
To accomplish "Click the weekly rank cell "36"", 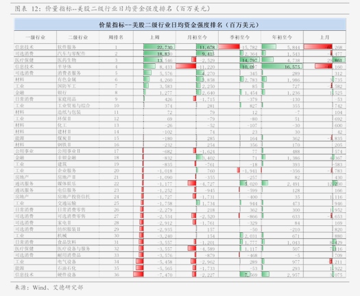I will click(x=117, y=275).
